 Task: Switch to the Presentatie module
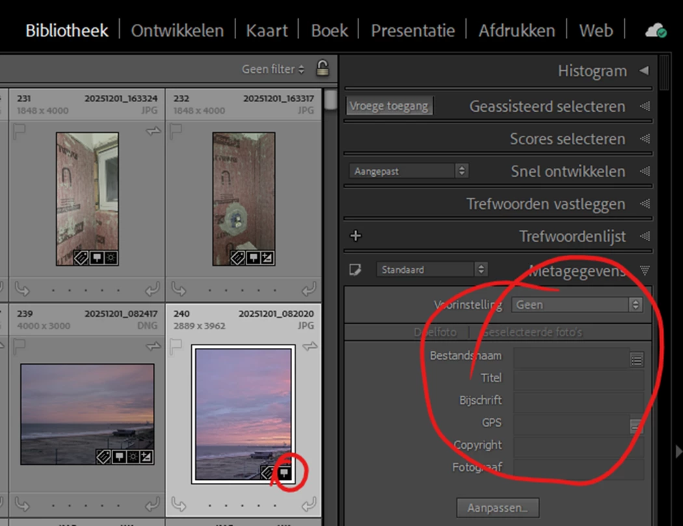pyautogui.click(x=413, y=31)
